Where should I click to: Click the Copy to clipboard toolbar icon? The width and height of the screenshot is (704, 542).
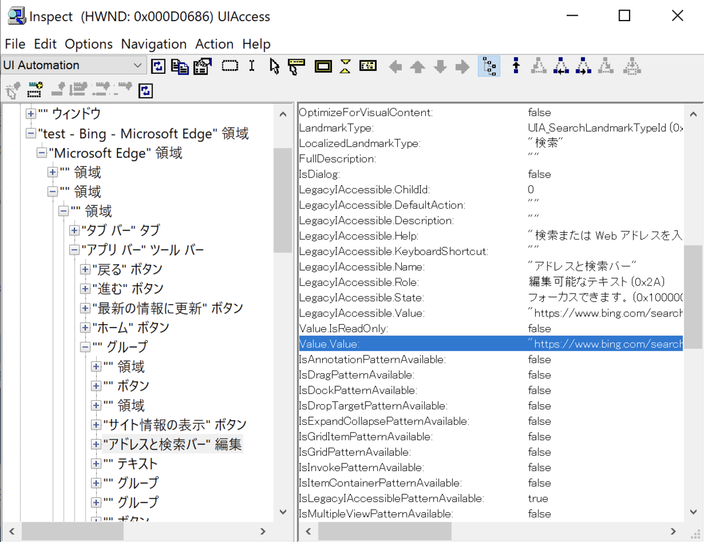pyautogui.click(x=180, y=66)
